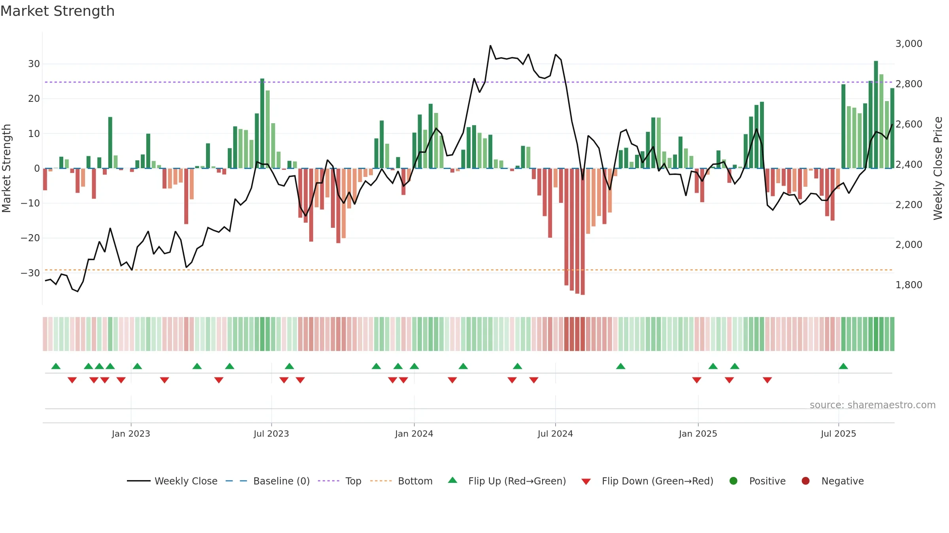Click the last green flip-up marker near Jul 2025
This screenshot has height=533, width=949.
(843, 366)
